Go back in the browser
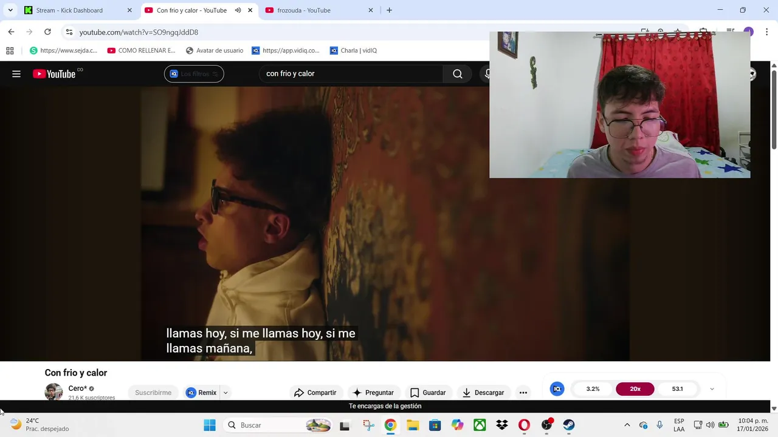This screenshot has width=778, height=437. (11, 32)
